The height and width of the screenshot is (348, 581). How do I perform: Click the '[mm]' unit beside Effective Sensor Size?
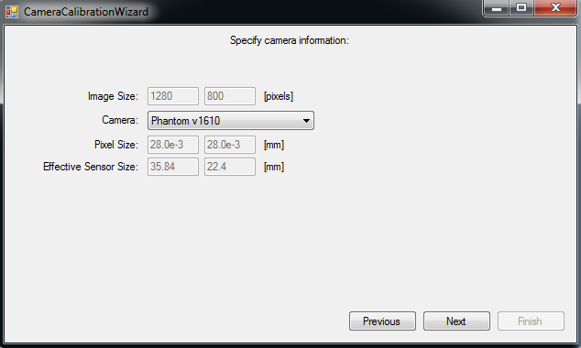click(274, 167)
